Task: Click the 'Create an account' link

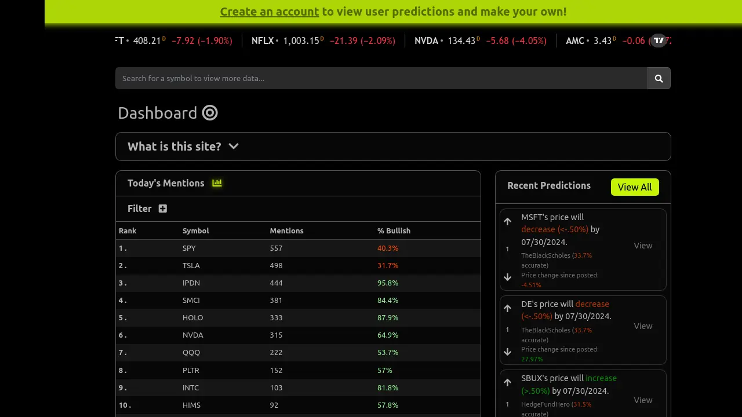Action: [x=270, y=12]
